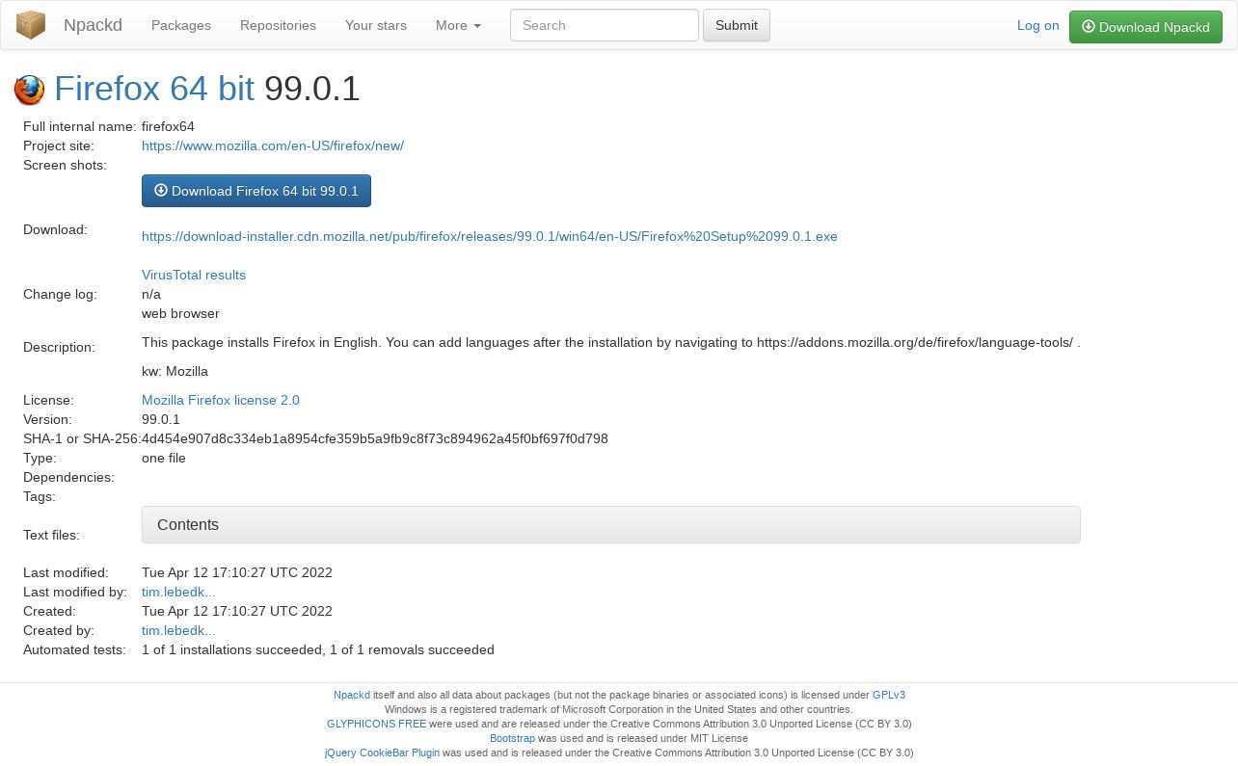Click the Last modified date value

237,572
